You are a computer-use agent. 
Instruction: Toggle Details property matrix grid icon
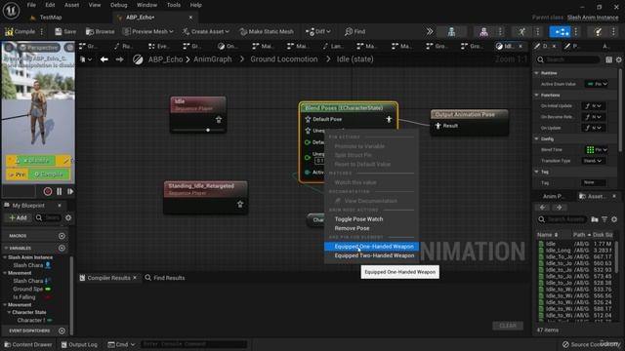(608, 59)
